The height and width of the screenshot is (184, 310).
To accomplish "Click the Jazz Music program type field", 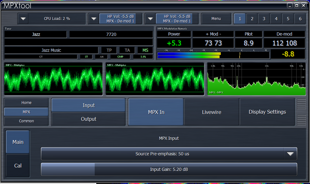I will point(51,50).
